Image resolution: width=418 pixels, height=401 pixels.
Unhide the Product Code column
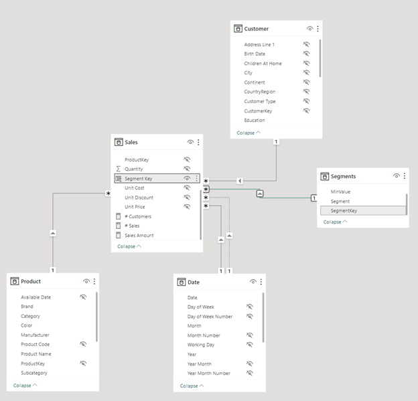click(x=83, y=344)
